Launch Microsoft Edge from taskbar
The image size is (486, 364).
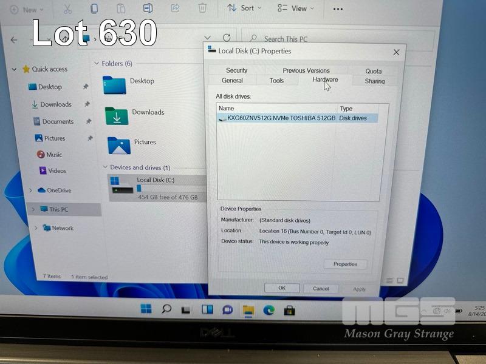click(269, 310)
